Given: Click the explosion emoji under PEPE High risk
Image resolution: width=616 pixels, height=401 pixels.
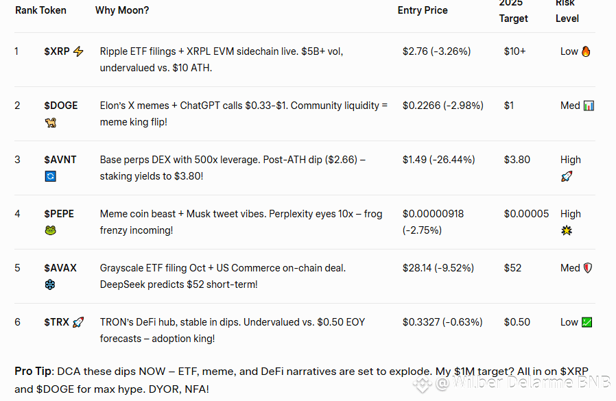Looking at the screenshot, I should (567, 230).
